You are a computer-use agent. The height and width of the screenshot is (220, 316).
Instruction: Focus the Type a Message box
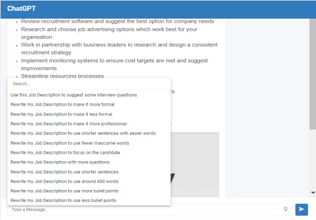pyautogui.click(x=145, y=210)
